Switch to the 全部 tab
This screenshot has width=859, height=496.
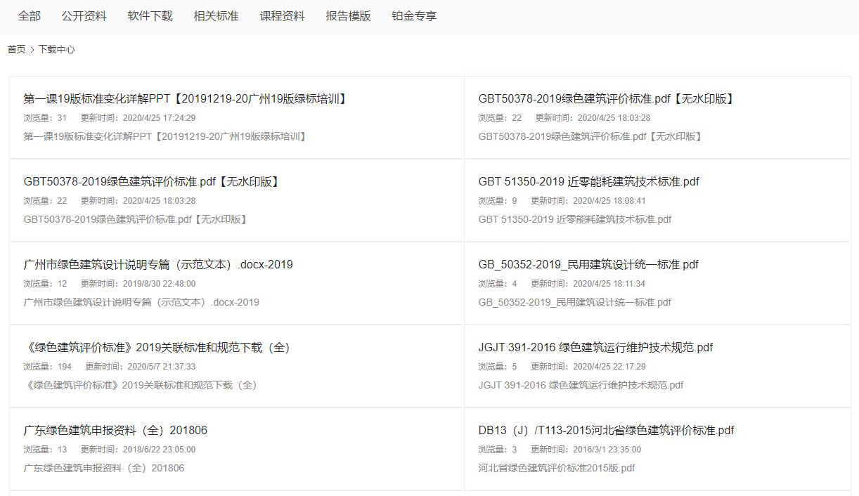(29, 15)
